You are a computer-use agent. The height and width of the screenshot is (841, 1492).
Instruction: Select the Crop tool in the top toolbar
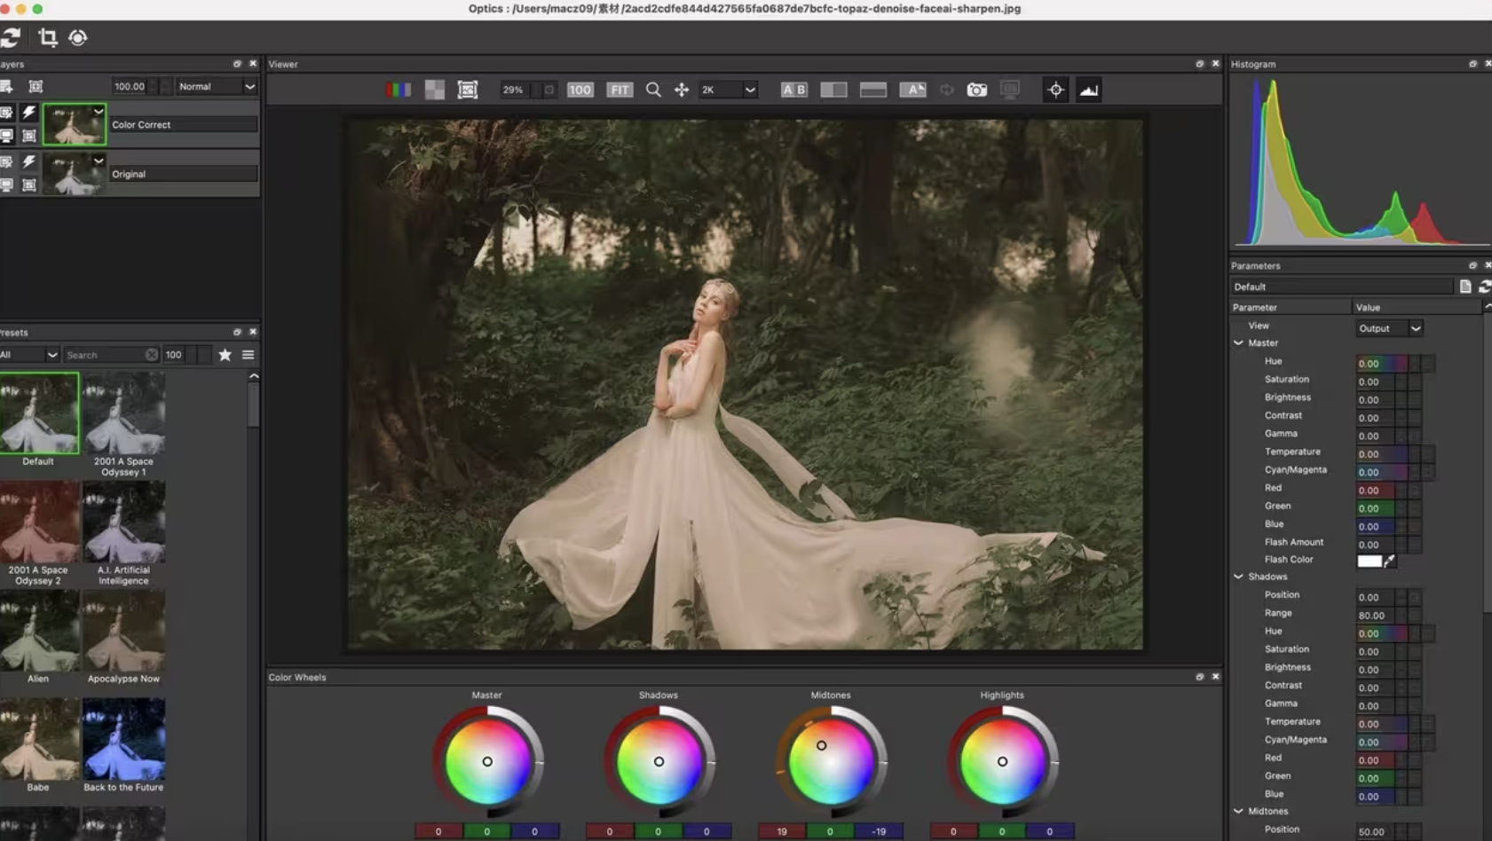point(48,37)
